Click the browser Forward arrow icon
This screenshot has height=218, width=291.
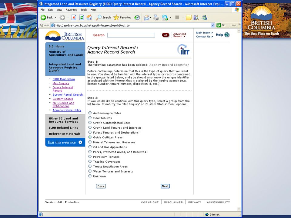(62, 18)
